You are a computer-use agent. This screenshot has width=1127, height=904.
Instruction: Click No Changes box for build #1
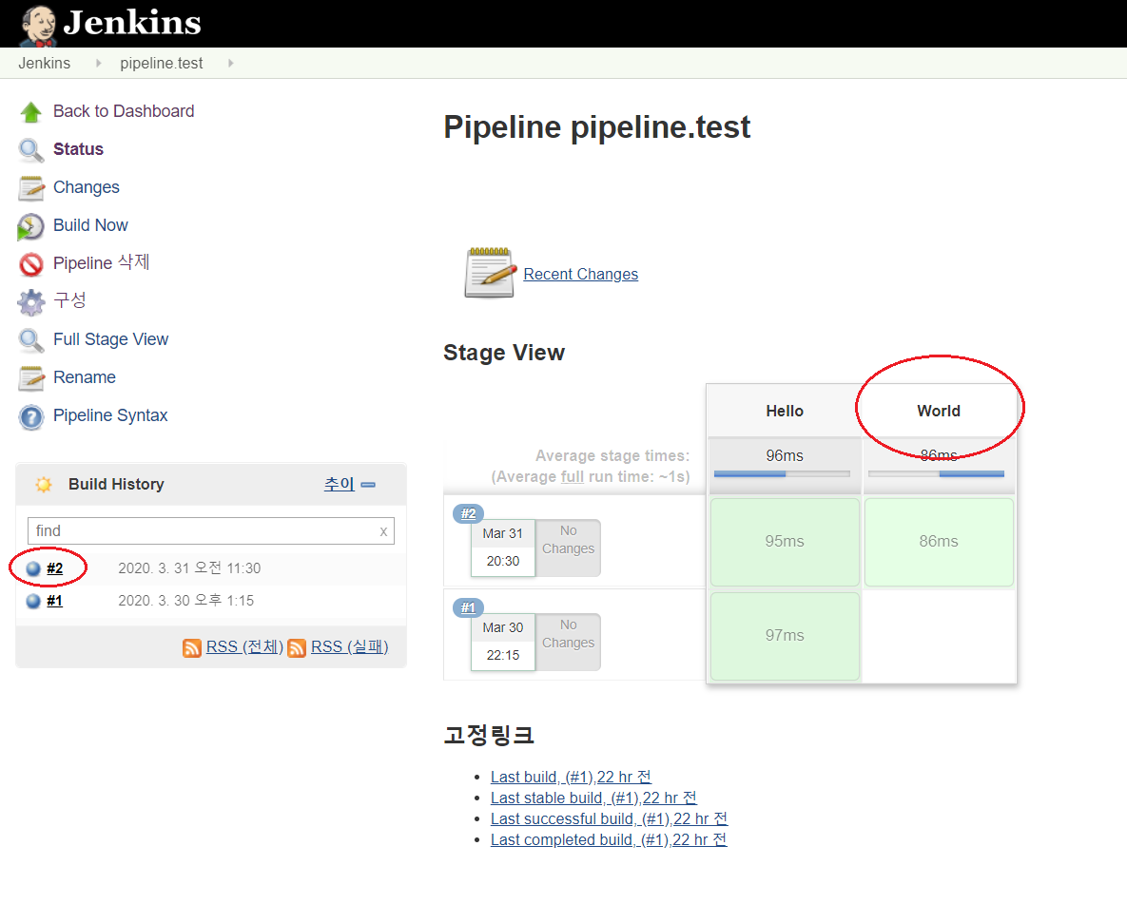point(568,643)
